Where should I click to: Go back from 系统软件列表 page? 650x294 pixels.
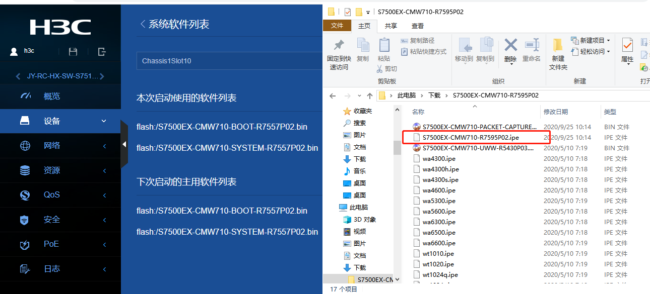coord(143,24)
